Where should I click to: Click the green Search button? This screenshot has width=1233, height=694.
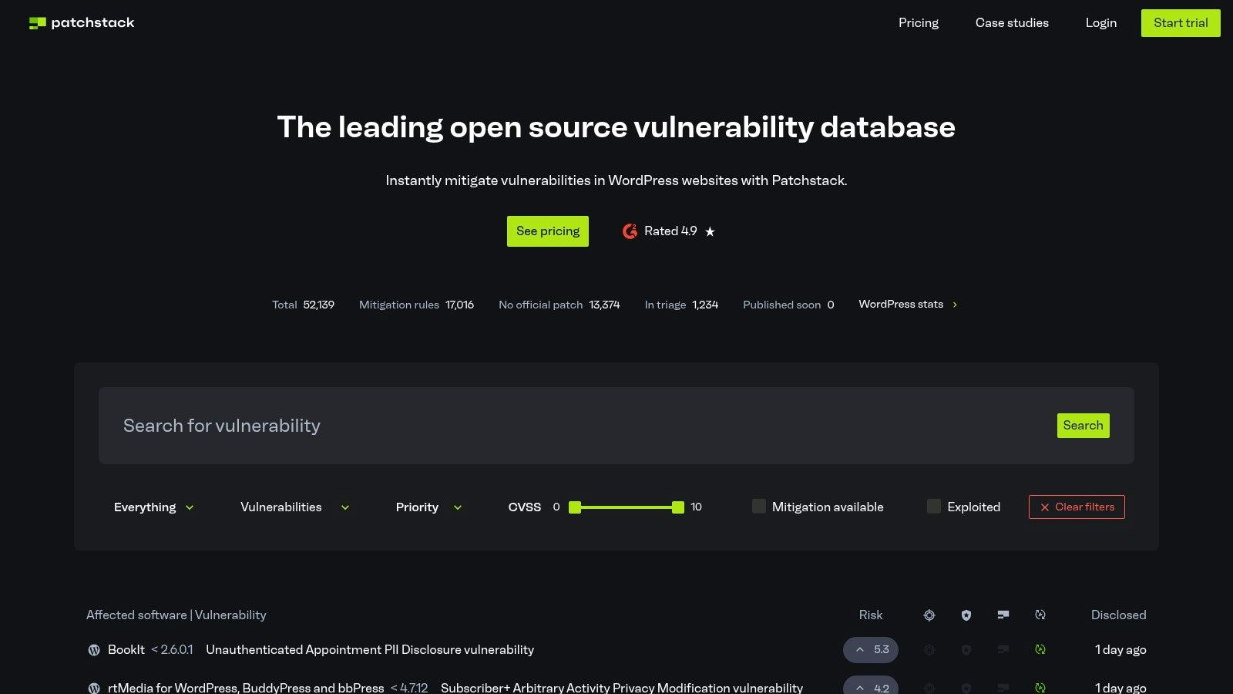pyautogui.click(x=1083, y=426)
